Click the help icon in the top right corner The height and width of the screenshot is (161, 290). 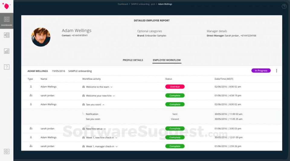pos(284,6)
